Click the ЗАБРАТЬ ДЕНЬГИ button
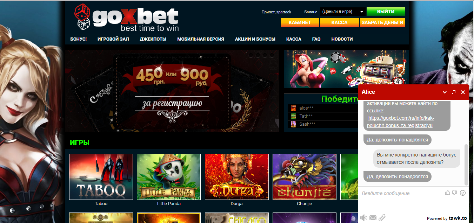 (382, 22)
